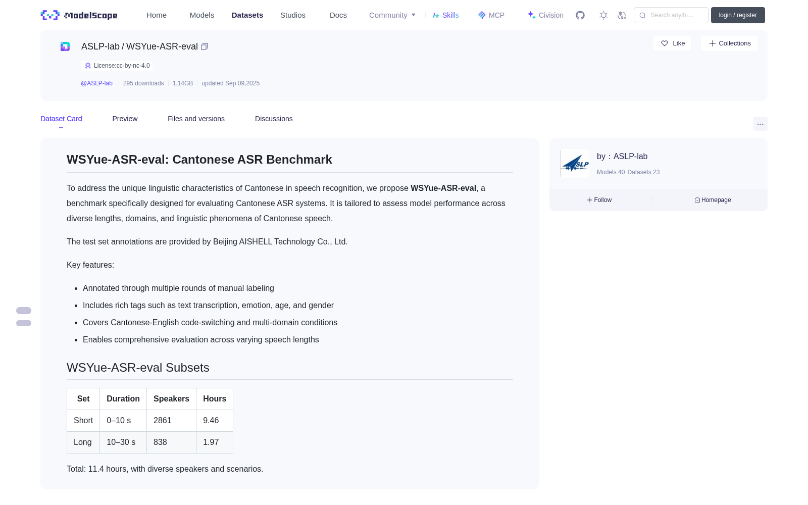Follow the ASLP-lab organization
The image size is (808, 505).
click(599, 200)
